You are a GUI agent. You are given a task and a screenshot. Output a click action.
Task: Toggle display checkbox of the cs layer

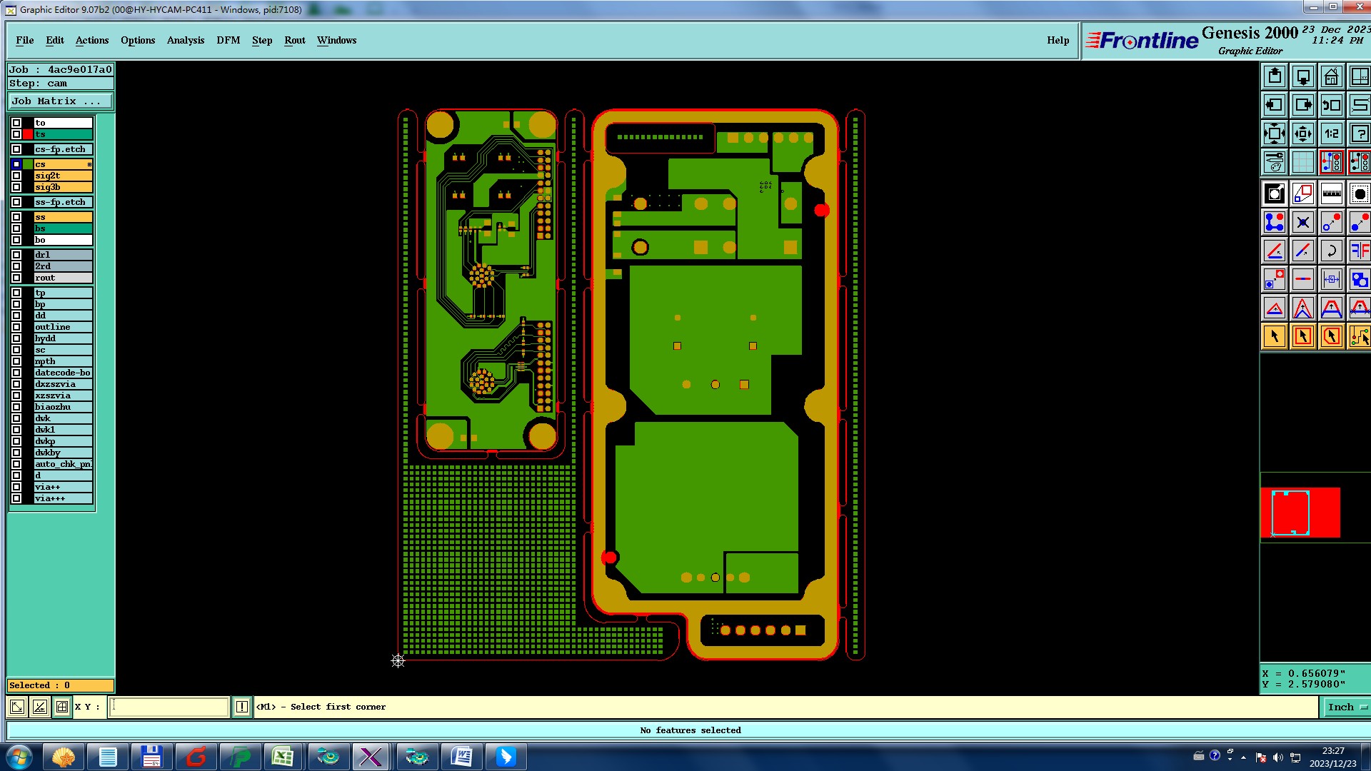(x=16, y=164)
